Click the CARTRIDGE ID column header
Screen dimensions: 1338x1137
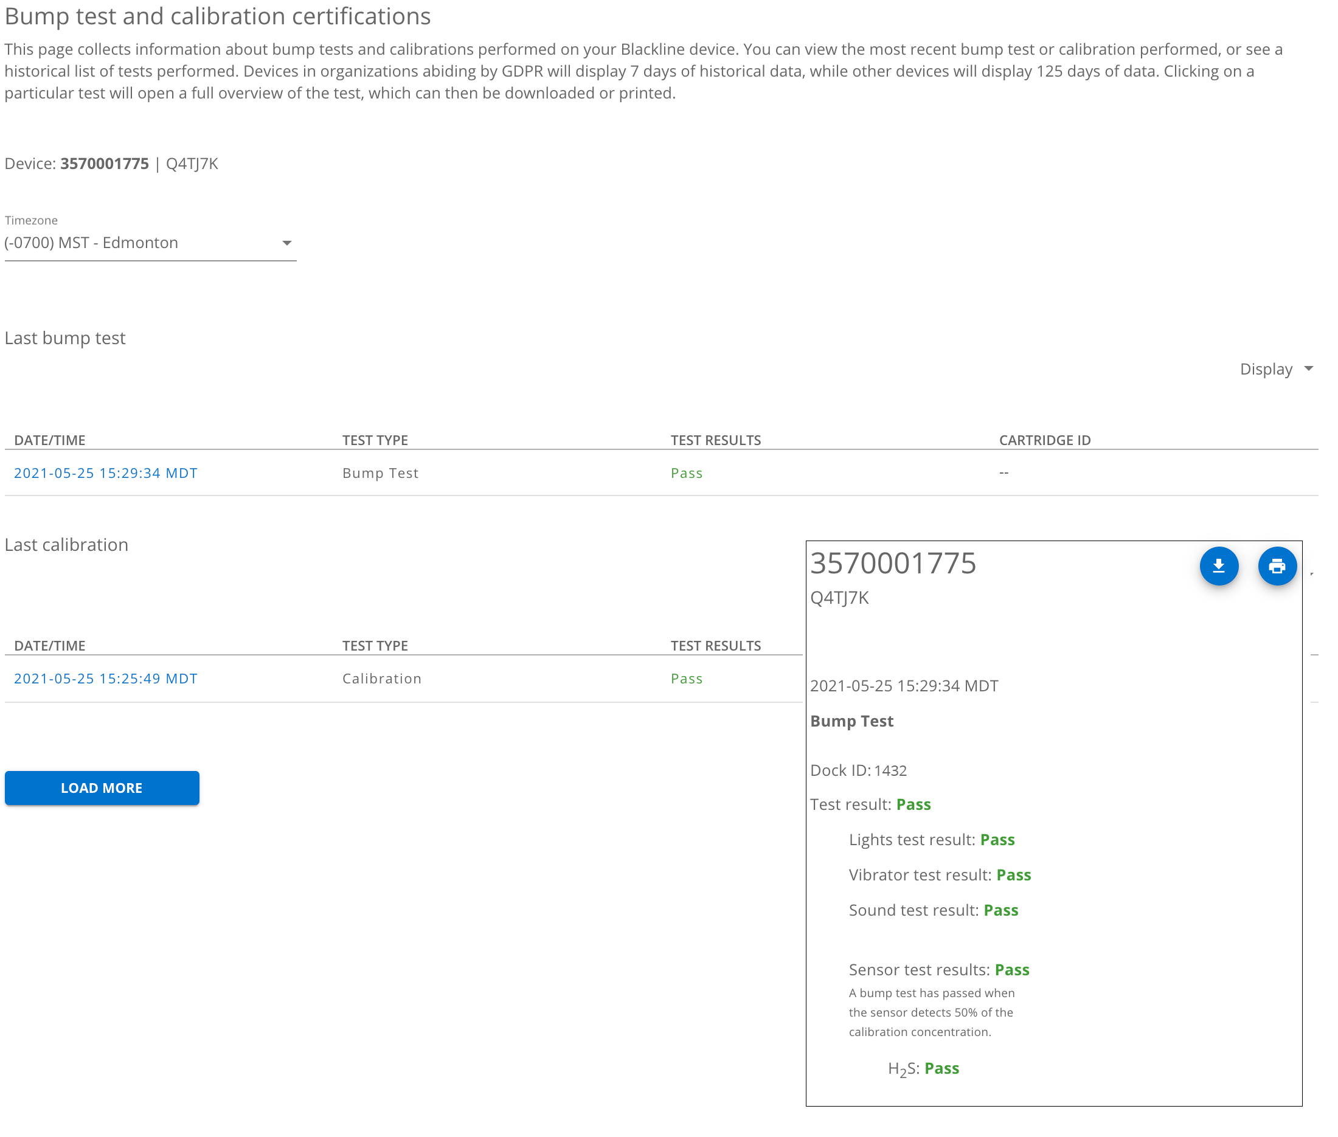pyautogui.click(x=1044, y=440)
